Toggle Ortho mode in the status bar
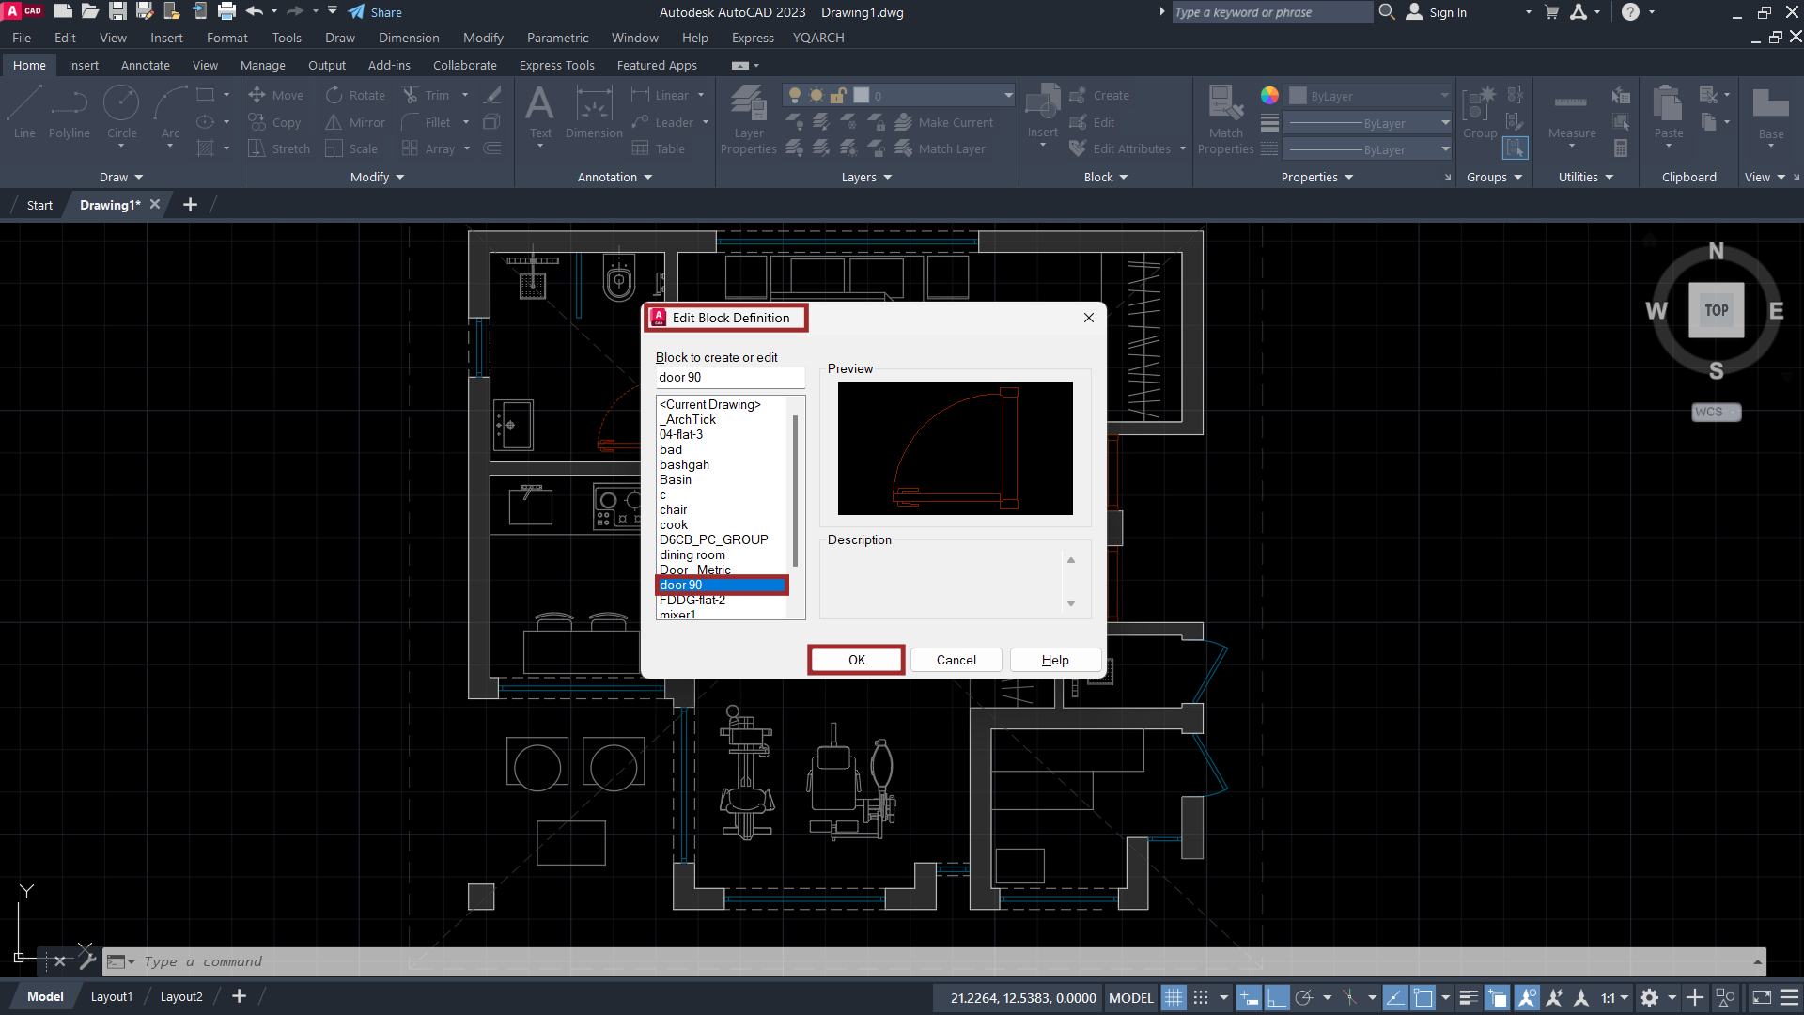This screenshot has height=1015, width=1804. 1276,997
